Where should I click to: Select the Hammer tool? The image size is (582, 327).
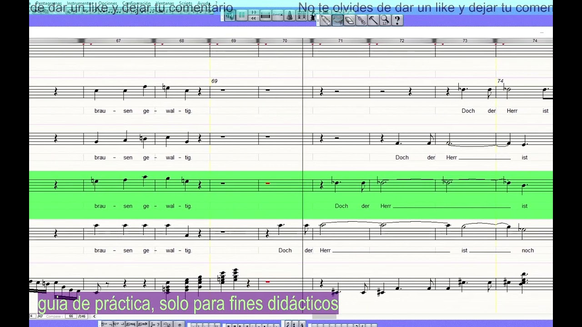coord(373,20)
